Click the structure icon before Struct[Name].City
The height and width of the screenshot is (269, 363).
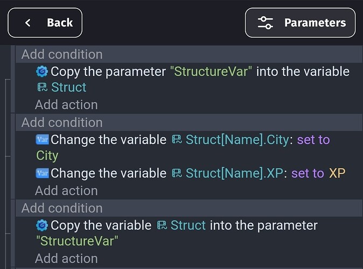177,139
